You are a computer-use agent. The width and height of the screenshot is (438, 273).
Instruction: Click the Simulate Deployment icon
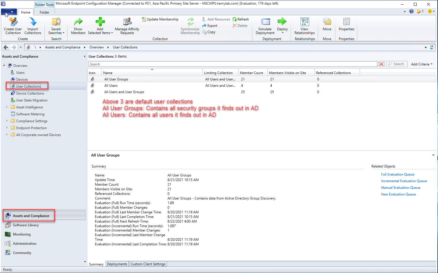[x=265, y=22]
